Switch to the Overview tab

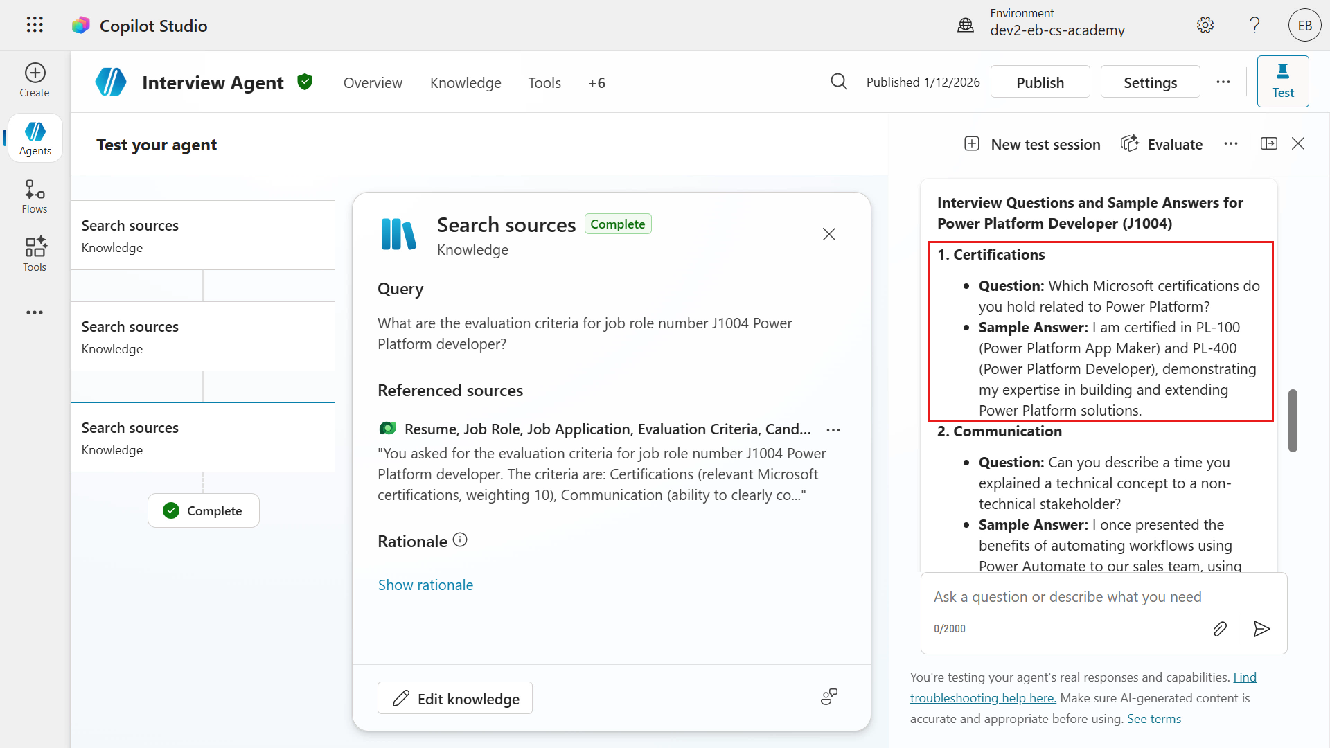[x=373, y=83]
